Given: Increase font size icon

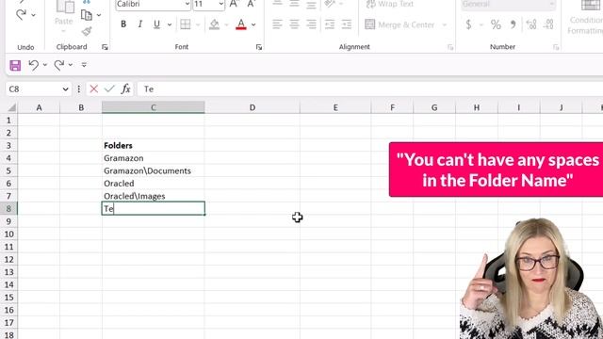Looking at the screenshot, I should point(234,4).
